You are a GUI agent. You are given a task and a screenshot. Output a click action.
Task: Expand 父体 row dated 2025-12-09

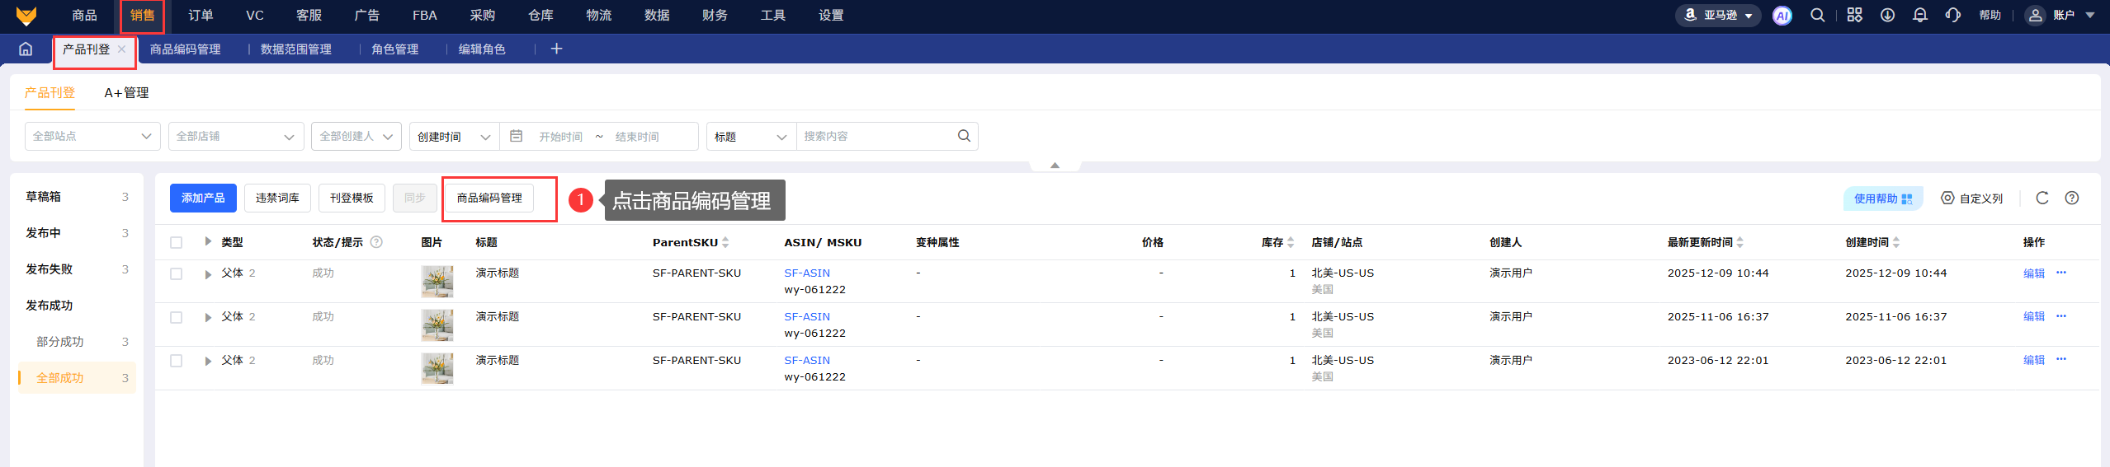208,274
